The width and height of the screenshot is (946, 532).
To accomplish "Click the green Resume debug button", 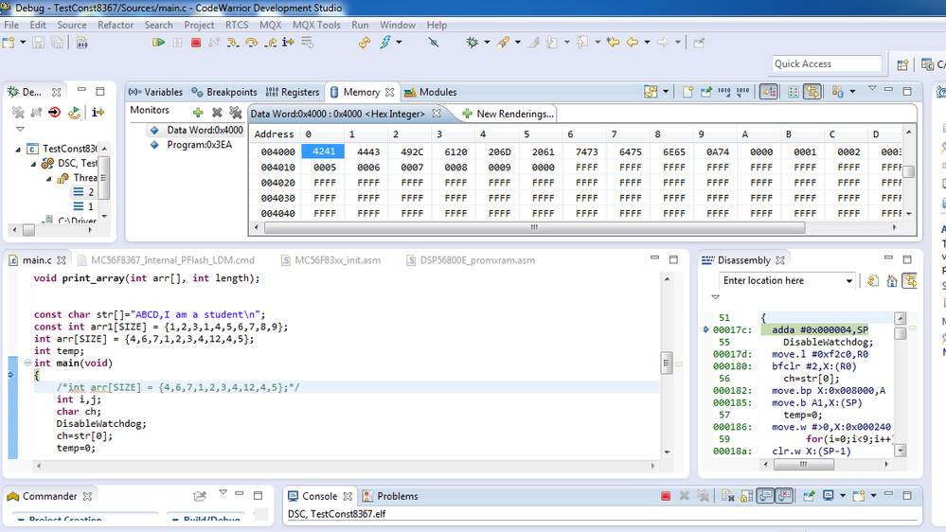I will tap(157, 43).
